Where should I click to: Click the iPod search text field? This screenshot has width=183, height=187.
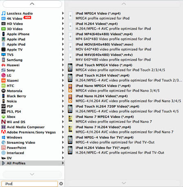click(x=29, y=184)
